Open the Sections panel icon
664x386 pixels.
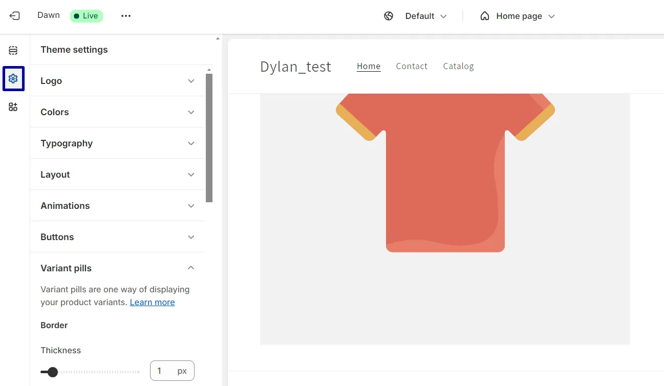tap(13, 50)
